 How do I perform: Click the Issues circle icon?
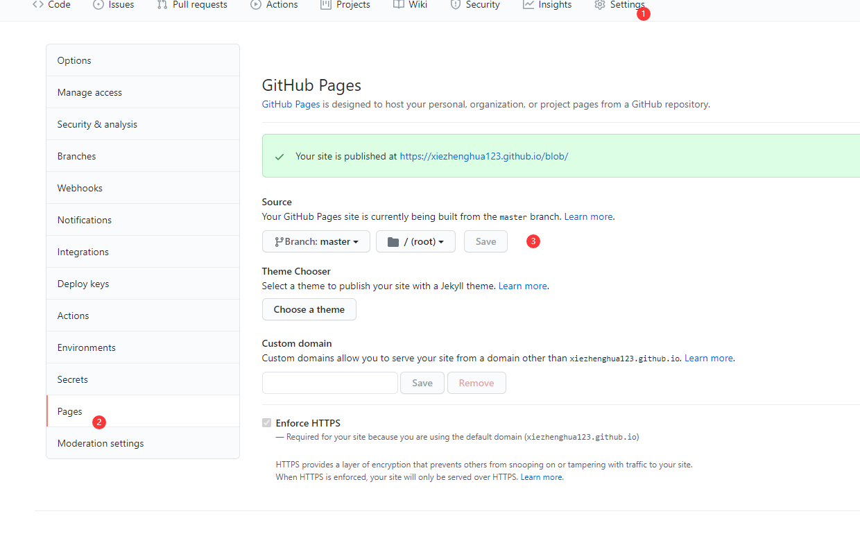click(98, 5)
